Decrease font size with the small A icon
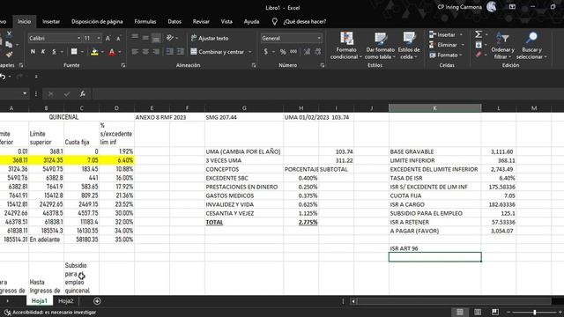564x317 pixels. pyautogui.click(x=118, y=38)
